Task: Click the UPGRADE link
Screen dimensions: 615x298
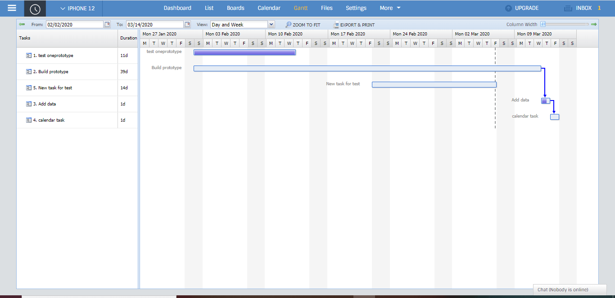Action: point(527,8)
